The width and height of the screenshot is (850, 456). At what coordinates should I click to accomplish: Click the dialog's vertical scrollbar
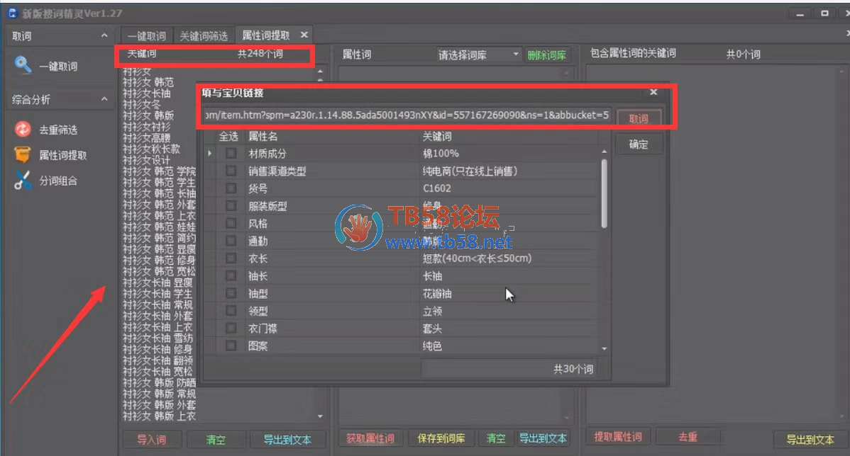[x=604, y=193]
